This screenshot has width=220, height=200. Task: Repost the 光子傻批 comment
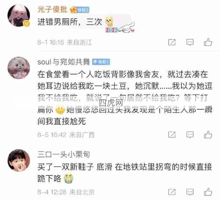point(172,42)
